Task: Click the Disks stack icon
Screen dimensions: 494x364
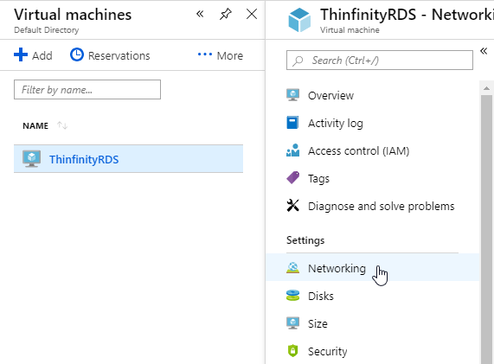Action: coord(292,296)
